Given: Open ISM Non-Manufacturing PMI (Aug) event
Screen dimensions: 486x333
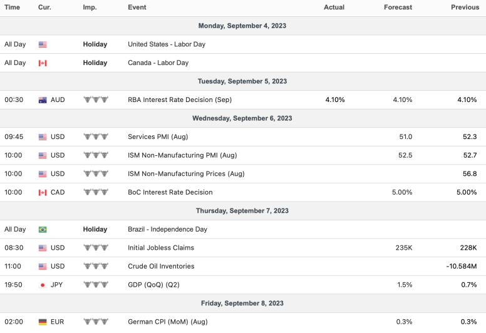Looking at the screenshot, I should (x=182, y=155).
